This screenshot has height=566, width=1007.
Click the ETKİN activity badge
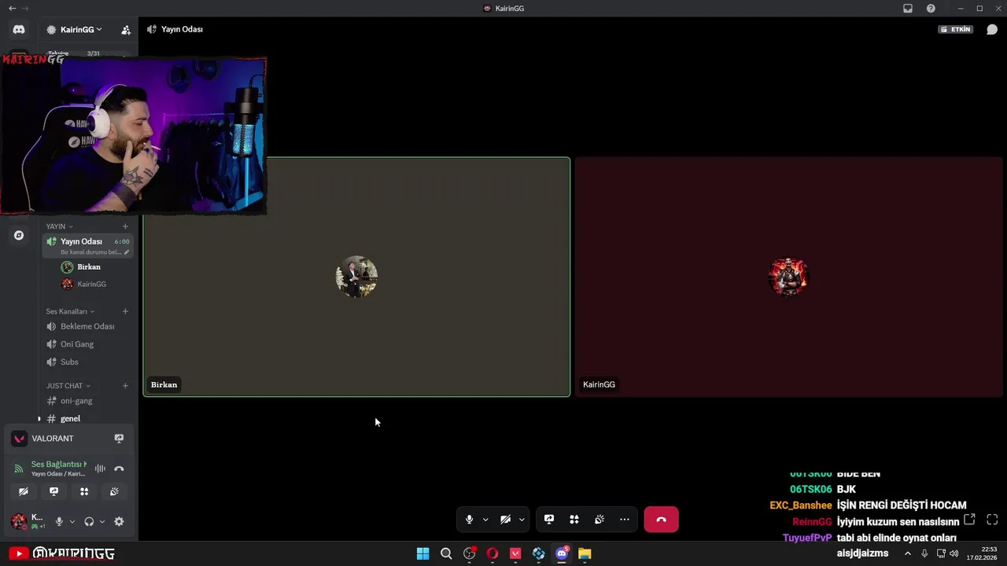956,29
